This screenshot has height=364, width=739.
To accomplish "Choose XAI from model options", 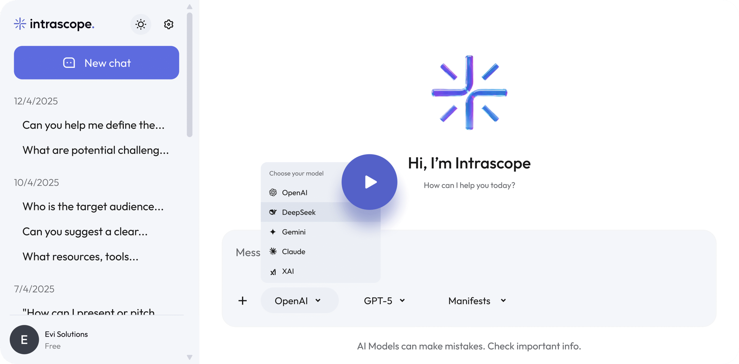I will coord(288,271).
